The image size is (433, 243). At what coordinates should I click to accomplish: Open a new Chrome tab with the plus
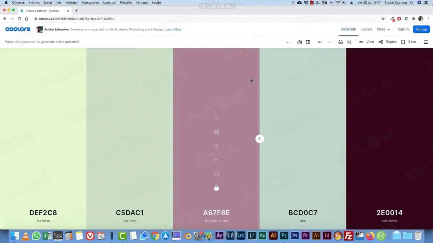point(76,11)
